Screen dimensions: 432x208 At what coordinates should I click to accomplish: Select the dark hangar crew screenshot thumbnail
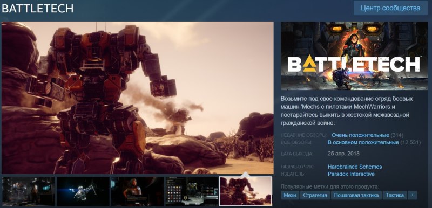[29, 191]
